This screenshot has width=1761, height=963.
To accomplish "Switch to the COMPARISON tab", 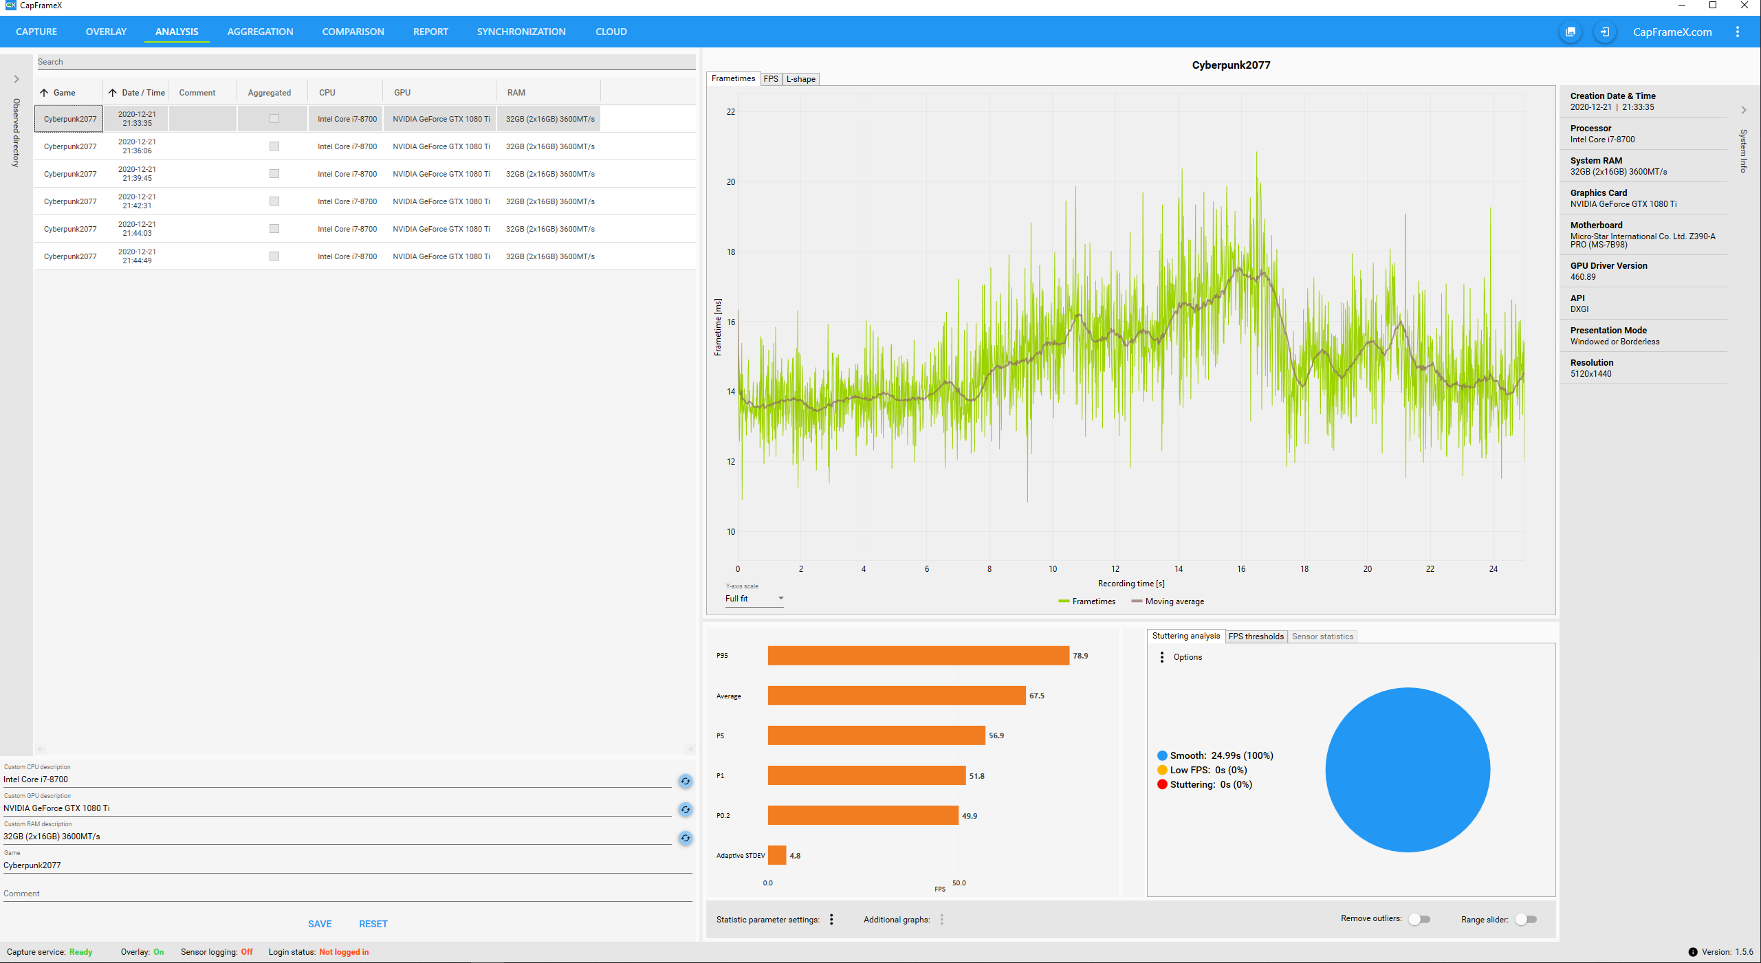I will coord(353,32).
